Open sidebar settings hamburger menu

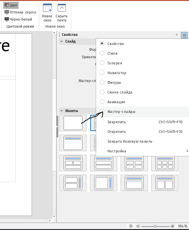point(184,35)
